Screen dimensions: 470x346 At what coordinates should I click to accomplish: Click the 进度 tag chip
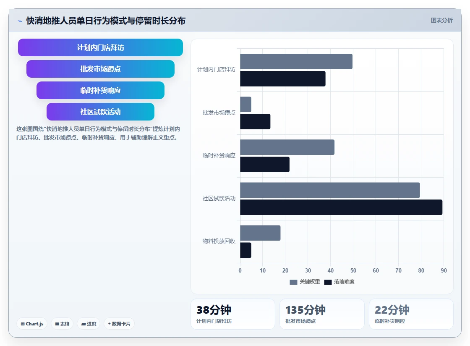(89, 324)
